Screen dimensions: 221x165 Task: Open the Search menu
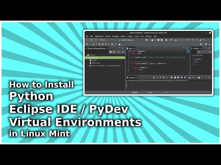click(123, 36)
